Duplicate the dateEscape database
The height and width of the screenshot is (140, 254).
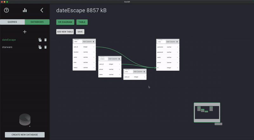pos(40,40)
